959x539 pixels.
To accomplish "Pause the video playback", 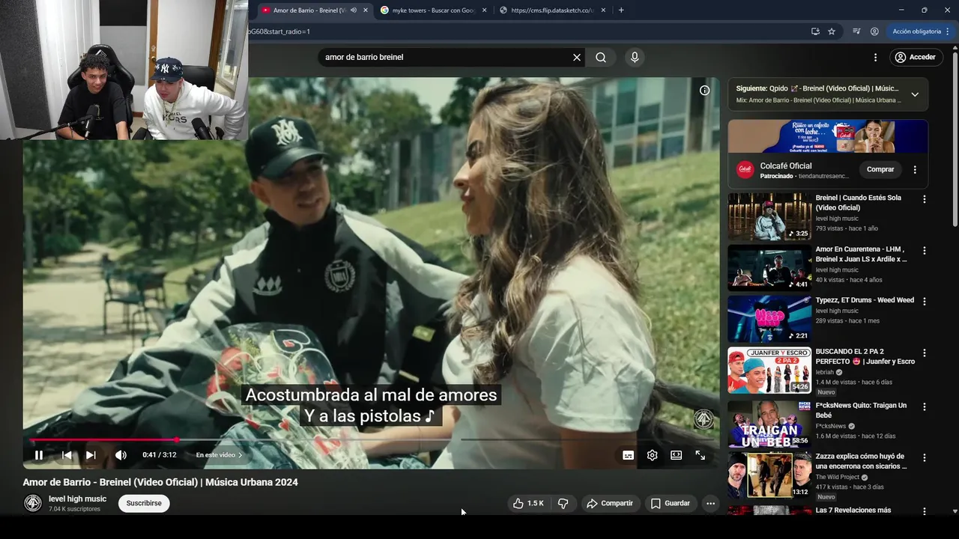I will point(39,455).
